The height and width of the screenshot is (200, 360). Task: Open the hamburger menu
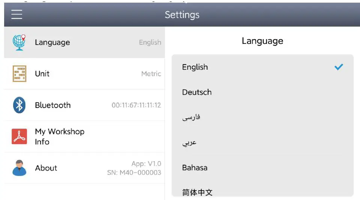(x=16, y=14)
